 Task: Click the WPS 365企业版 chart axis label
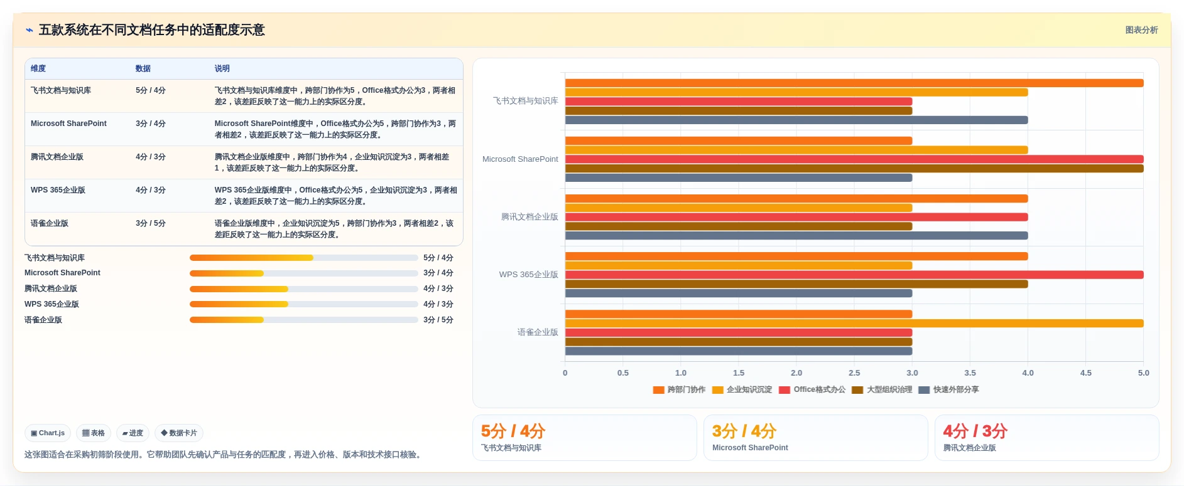pyautogui.click(x=528, y=275)
